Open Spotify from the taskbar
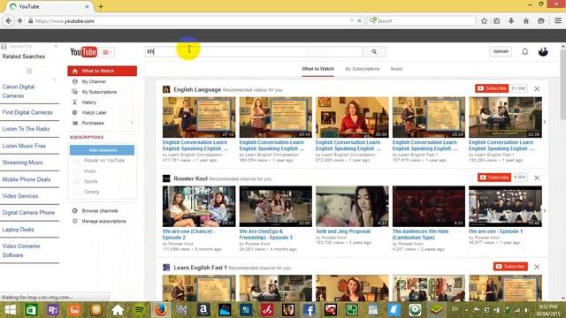Image resolution: width=566 pixels, height=318 pixels. [x=140, y=310]
